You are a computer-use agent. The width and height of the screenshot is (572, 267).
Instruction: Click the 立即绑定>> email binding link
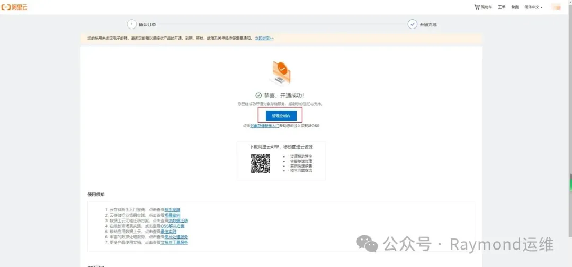click(x=264, y=38)
